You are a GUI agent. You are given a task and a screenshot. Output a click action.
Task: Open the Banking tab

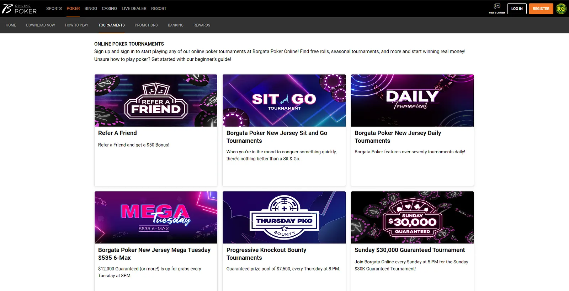[176, 25]
